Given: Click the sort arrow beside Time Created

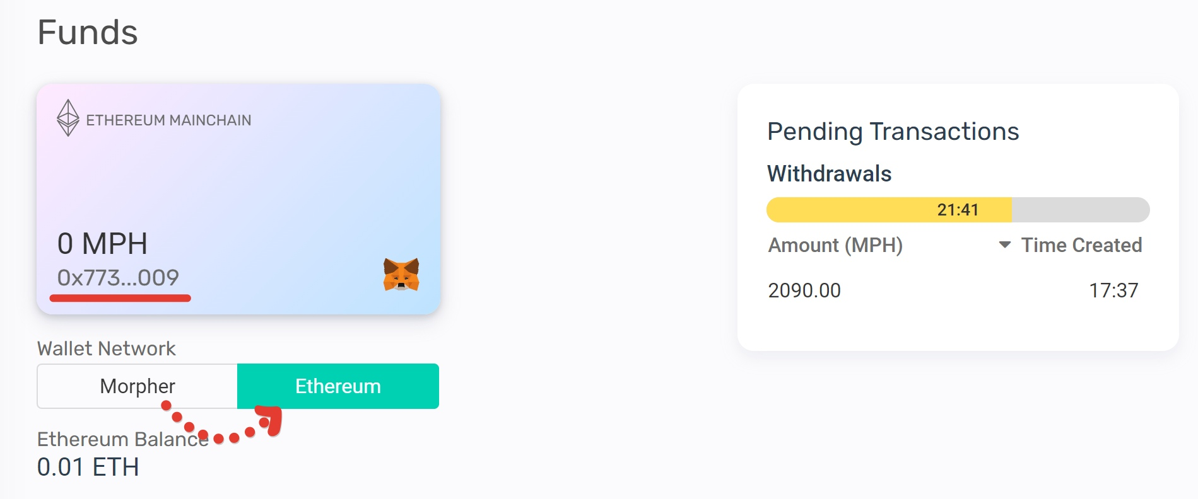Looking at the screenshot, I should pos(1005,244).
